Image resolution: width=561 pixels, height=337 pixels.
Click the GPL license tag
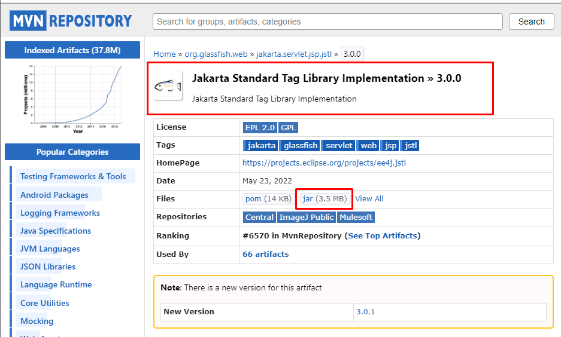tap(288, 127)
